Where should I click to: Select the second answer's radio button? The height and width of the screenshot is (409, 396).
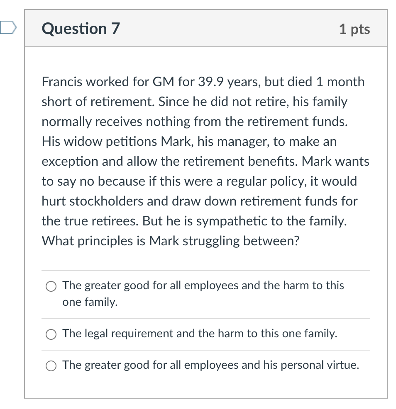51,334
